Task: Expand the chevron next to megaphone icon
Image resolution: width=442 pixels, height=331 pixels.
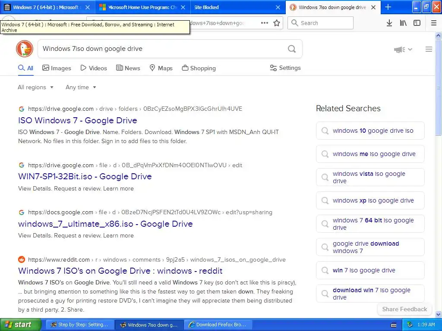Action: [410, 50]
